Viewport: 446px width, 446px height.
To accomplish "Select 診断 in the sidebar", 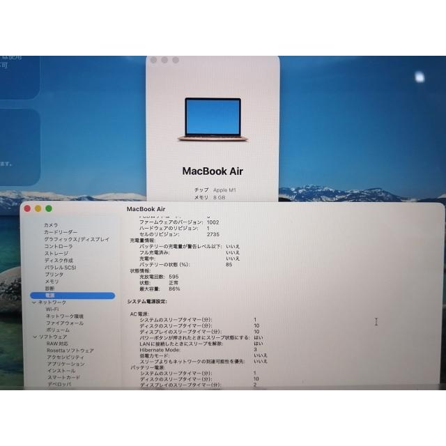I will 49,289.
